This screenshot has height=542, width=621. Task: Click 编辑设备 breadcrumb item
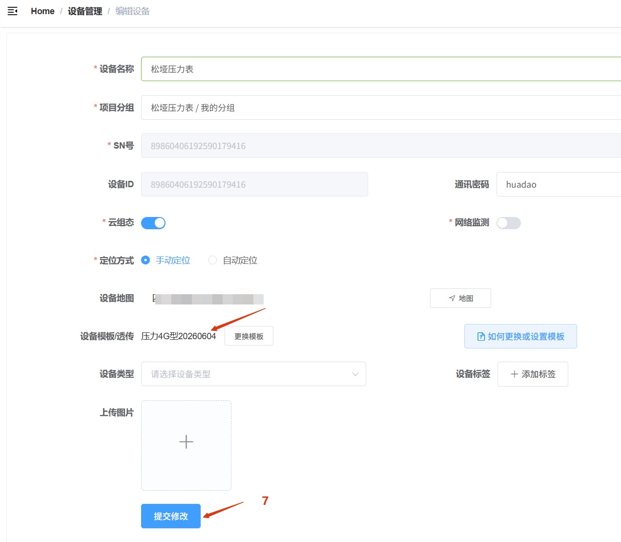click(132, 11)
